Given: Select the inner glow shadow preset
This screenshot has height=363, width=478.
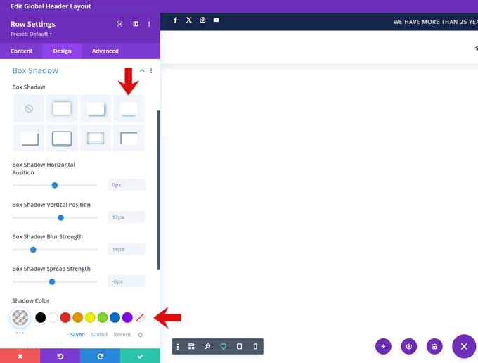Looking at the screenshot, I should click(96, 138).
